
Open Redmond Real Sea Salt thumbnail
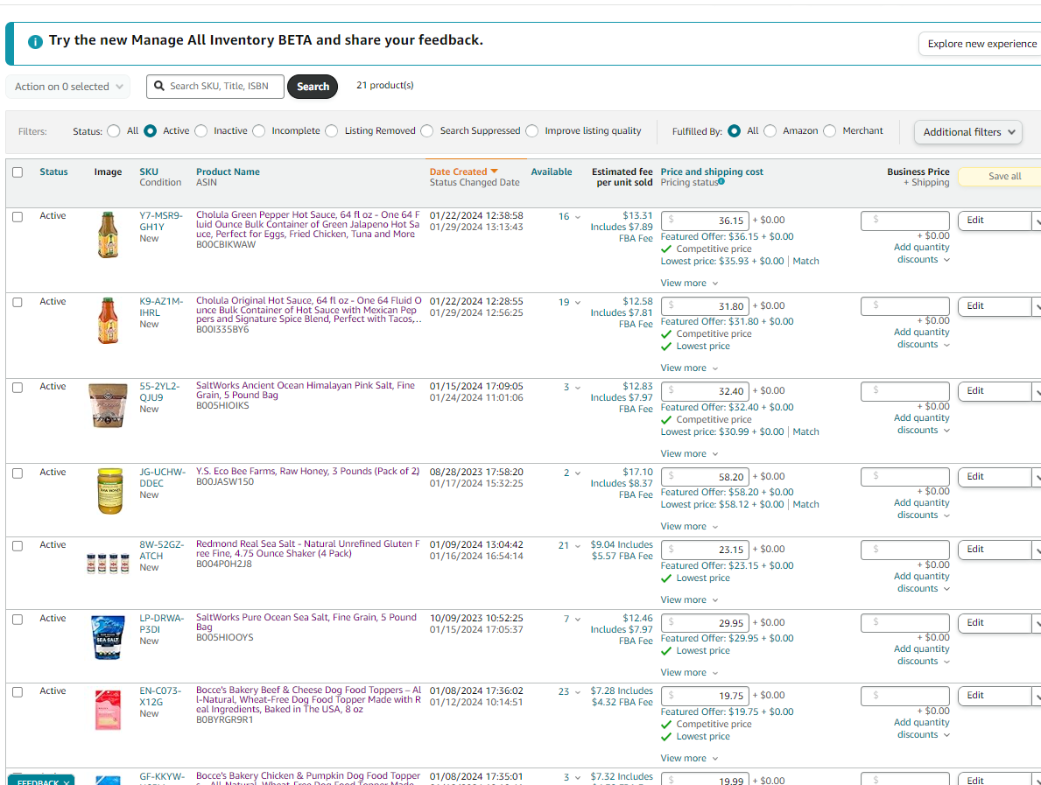pos(108,564)
